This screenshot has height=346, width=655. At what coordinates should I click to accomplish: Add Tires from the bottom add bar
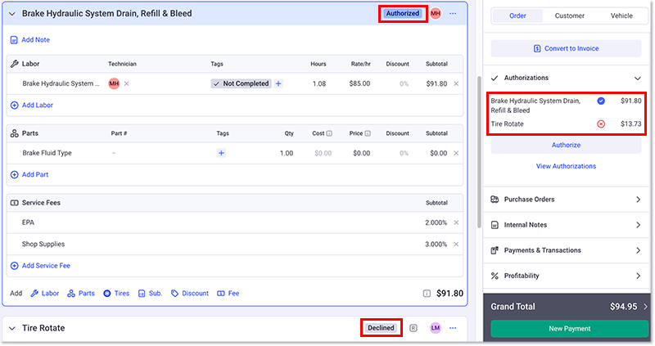pos(116,294)
